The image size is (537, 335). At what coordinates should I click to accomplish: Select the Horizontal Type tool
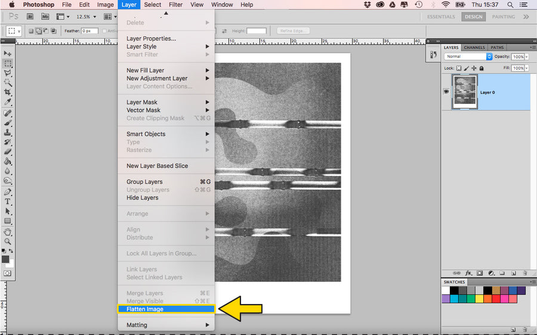8,201
